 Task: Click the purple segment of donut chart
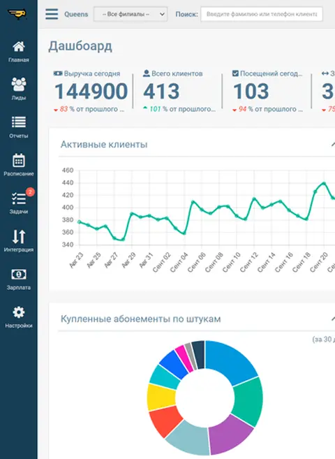230,434
